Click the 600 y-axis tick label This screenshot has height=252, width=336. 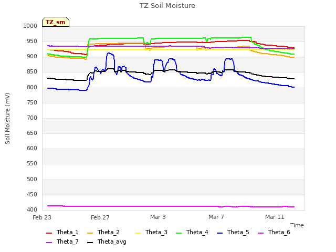click(x=32, y=148)
